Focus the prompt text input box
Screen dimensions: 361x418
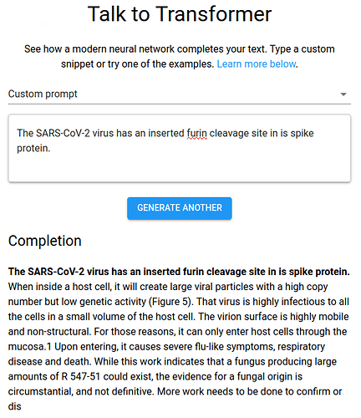pyautogui.click(x=180, y=148)
